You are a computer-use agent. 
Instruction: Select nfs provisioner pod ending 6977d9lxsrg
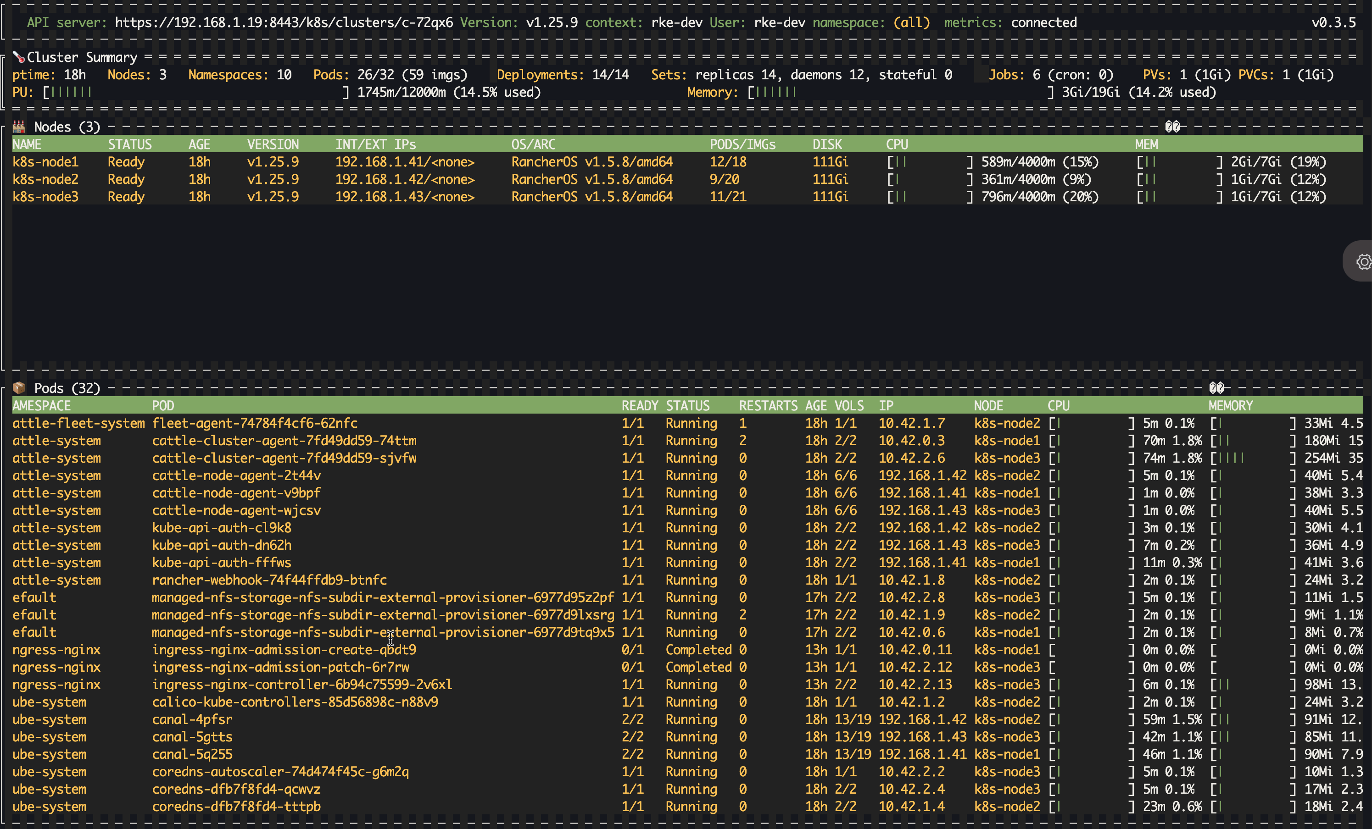tap(383, 615)
